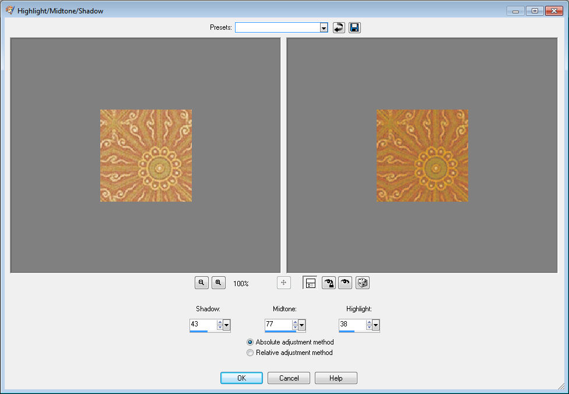Click the OK button

pyautogui.click(x=242, y=378)
